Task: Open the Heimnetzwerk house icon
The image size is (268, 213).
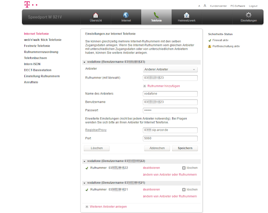Action: (x=186, y=15)
